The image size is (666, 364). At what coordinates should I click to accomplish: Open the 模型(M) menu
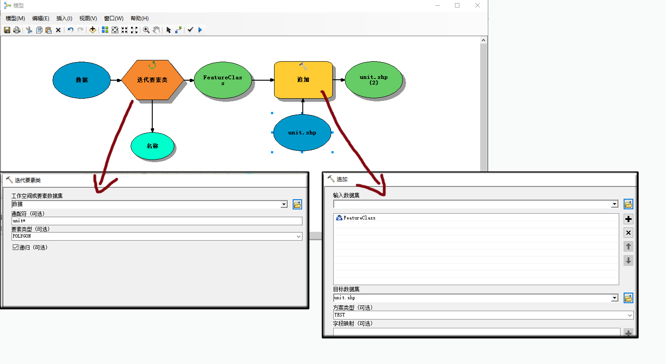(15, 19)
